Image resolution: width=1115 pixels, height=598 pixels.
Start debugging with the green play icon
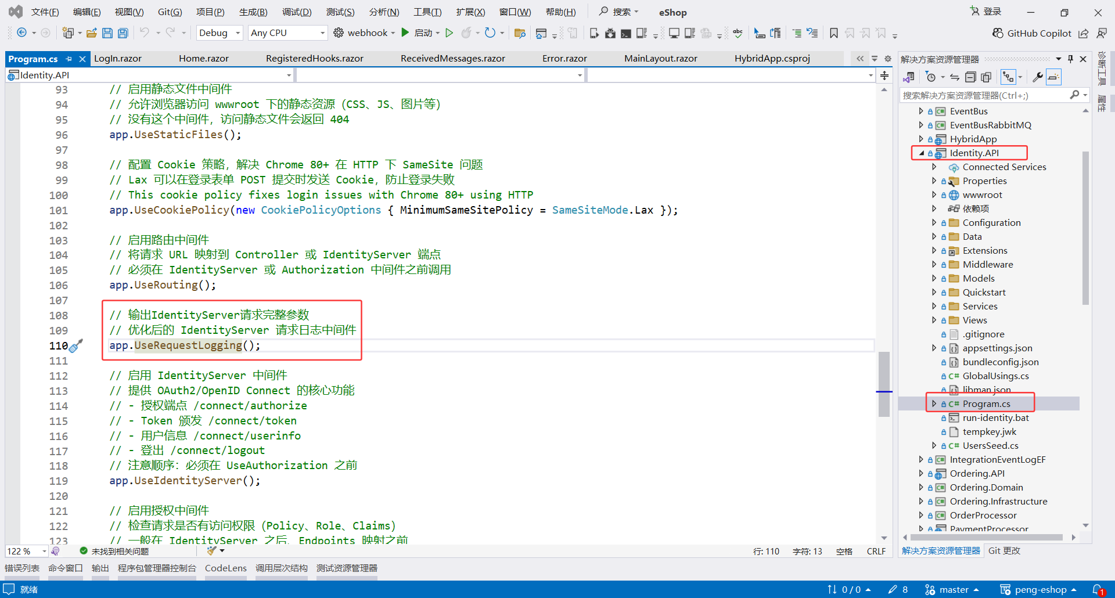point(405,33)
